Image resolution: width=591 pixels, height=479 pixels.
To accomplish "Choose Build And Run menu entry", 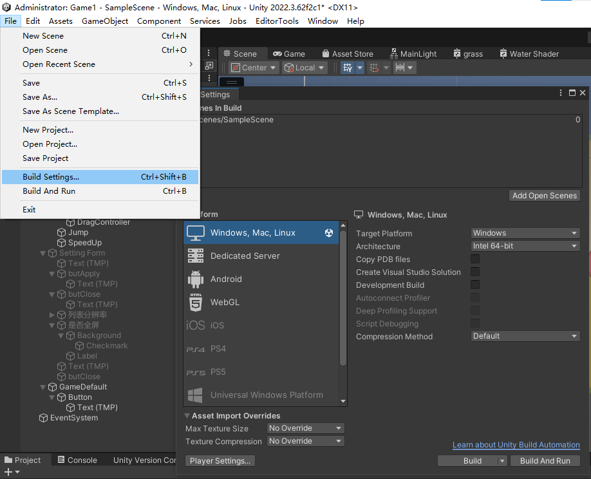I will (x=100, y=191).
